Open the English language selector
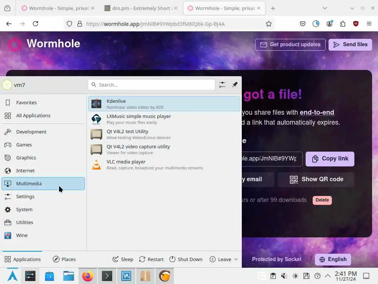Viewport: 378px width, 284px height. click(x=333, y=259)
